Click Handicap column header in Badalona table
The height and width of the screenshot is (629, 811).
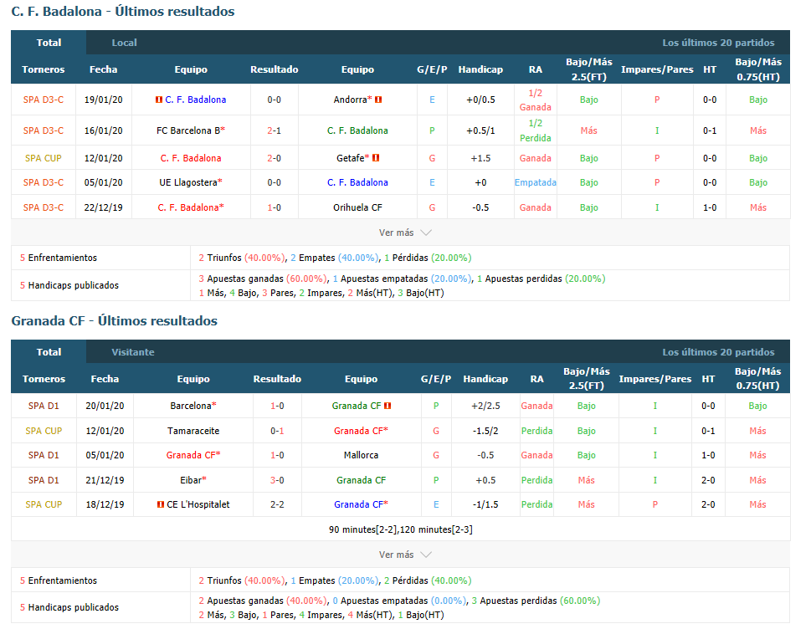click(480, 69)
